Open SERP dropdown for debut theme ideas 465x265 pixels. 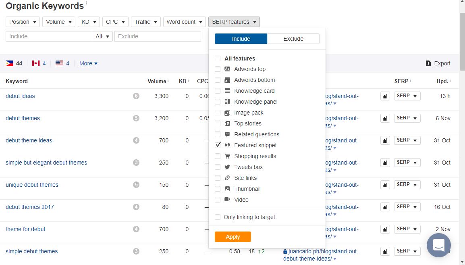[407, 140]
